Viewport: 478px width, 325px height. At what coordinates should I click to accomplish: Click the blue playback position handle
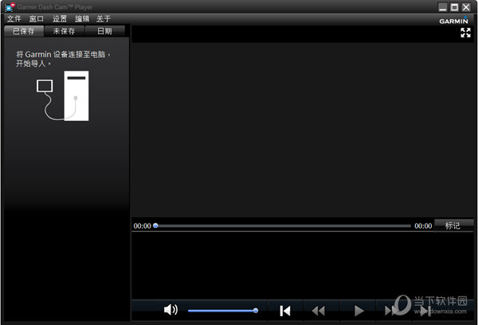click(155, 226)
